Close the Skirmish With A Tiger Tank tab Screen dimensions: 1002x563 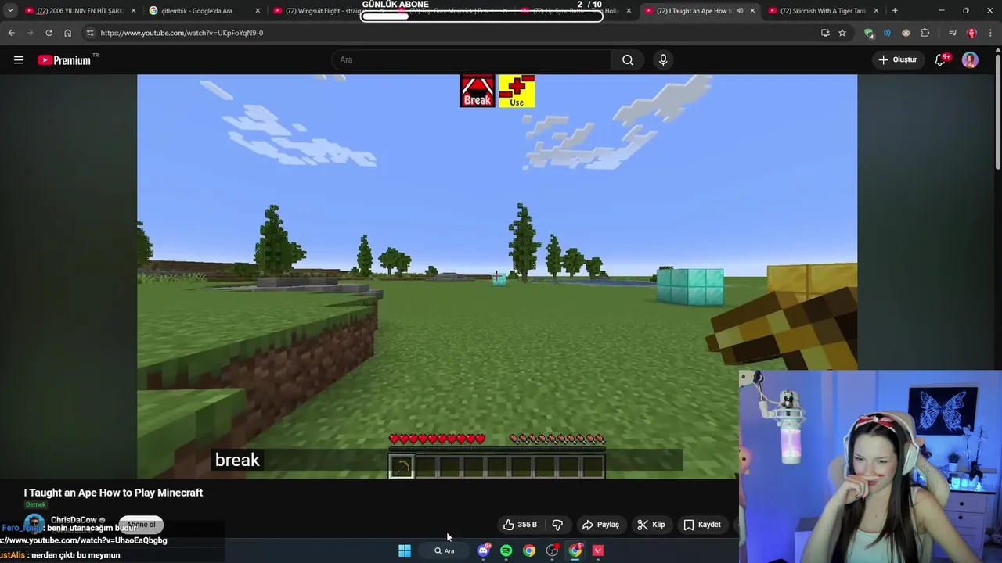coord(876,11)
